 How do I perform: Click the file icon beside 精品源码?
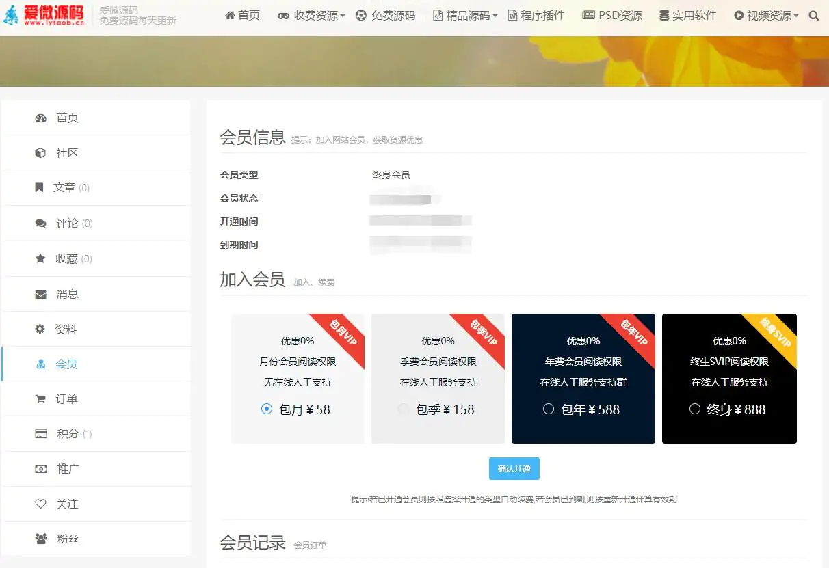point(438,16)
